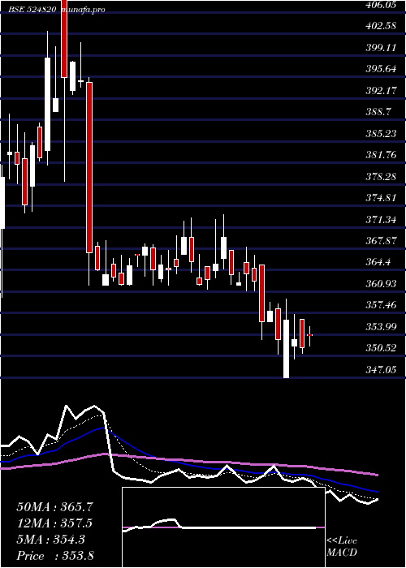
Task: Click the 378.28 price axis label
Action: 380,177
